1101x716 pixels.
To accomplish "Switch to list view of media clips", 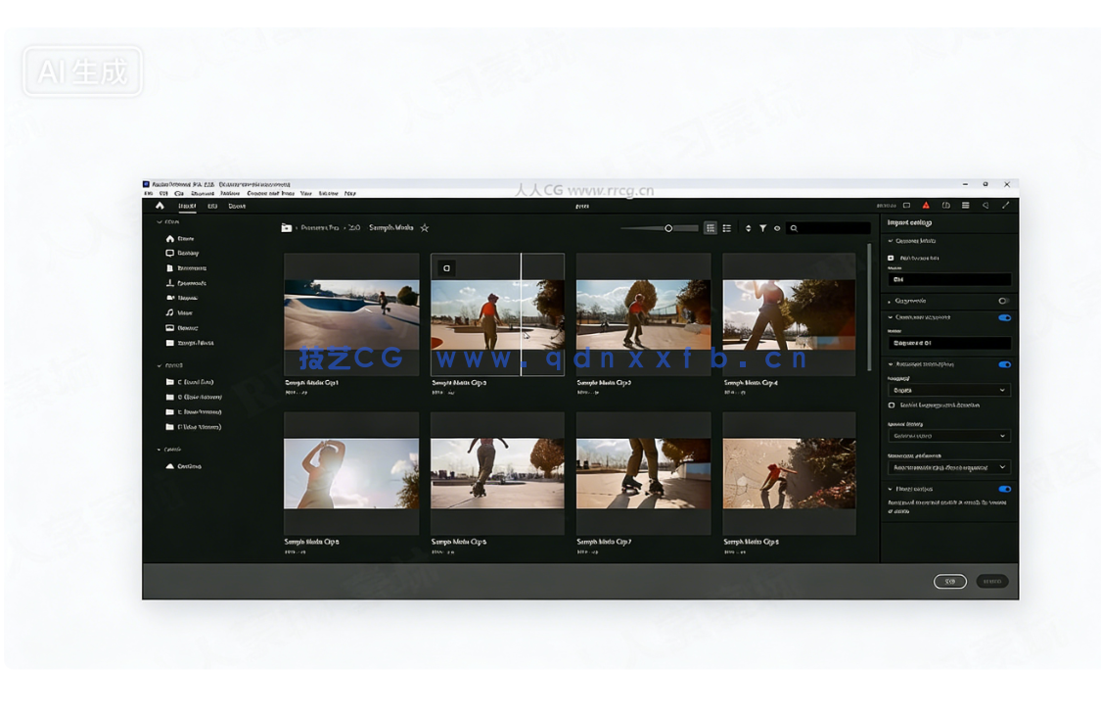I will pos(727,228).
